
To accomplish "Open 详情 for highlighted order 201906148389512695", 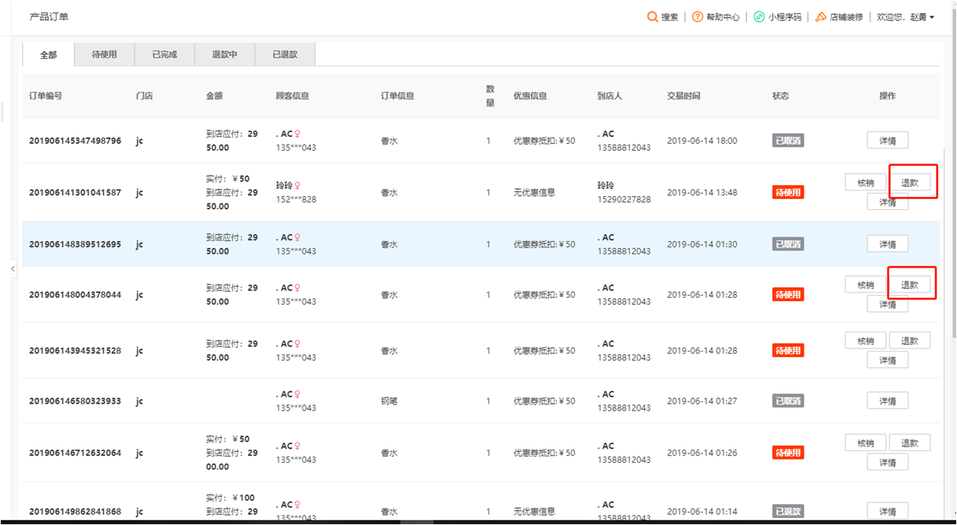I will [887, 244].
